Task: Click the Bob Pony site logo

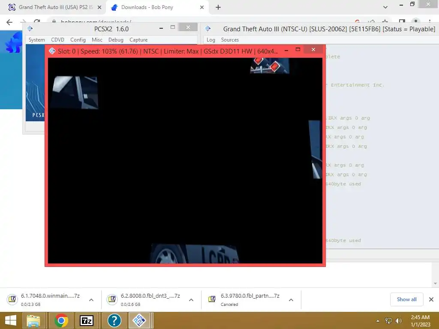Action: (13, 42)
